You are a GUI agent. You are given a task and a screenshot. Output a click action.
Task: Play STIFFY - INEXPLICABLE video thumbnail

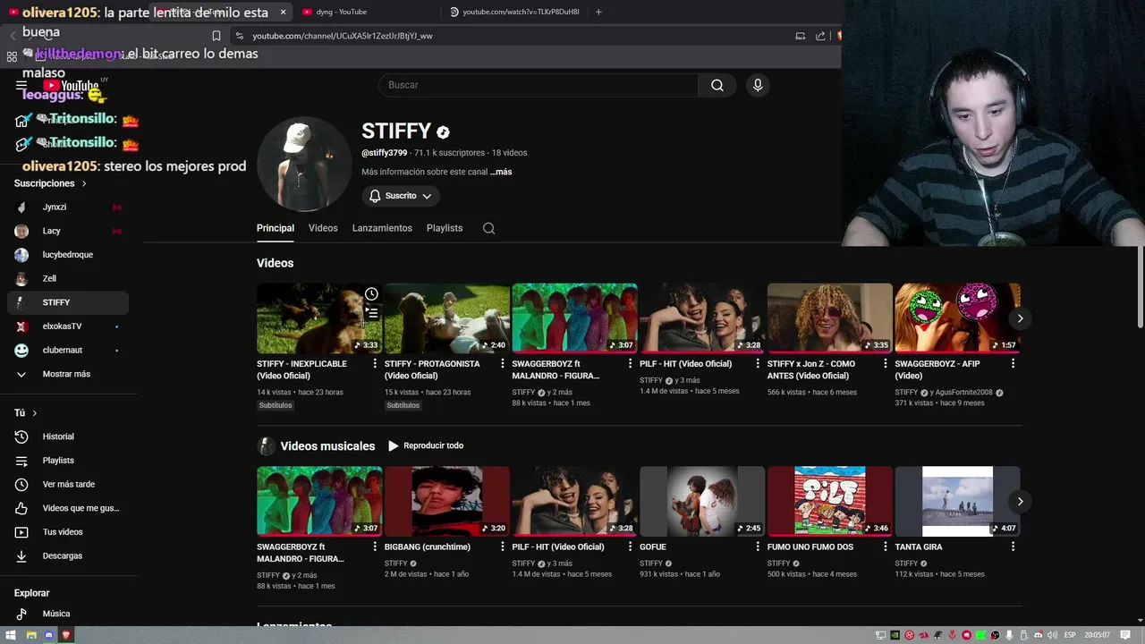pos(319,318)
